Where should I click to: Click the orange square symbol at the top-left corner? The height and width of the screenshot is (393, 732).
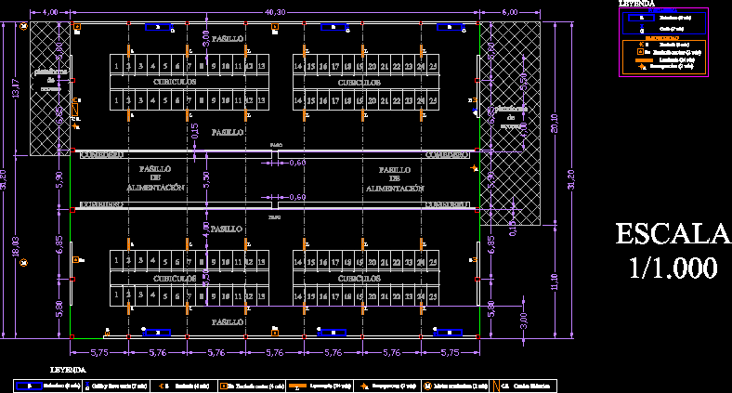tap(77, 27)
